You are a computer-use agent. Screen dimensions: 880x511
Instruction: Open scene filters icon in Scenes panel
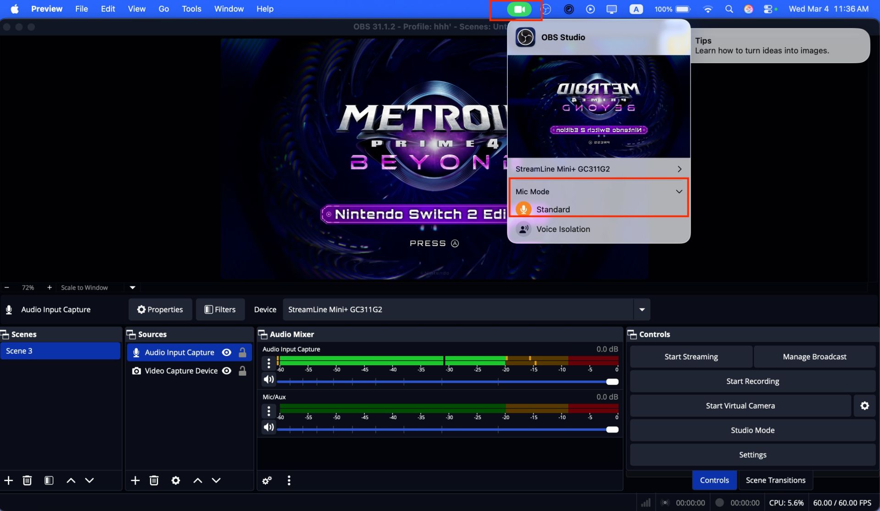click(x=49, y=480)
